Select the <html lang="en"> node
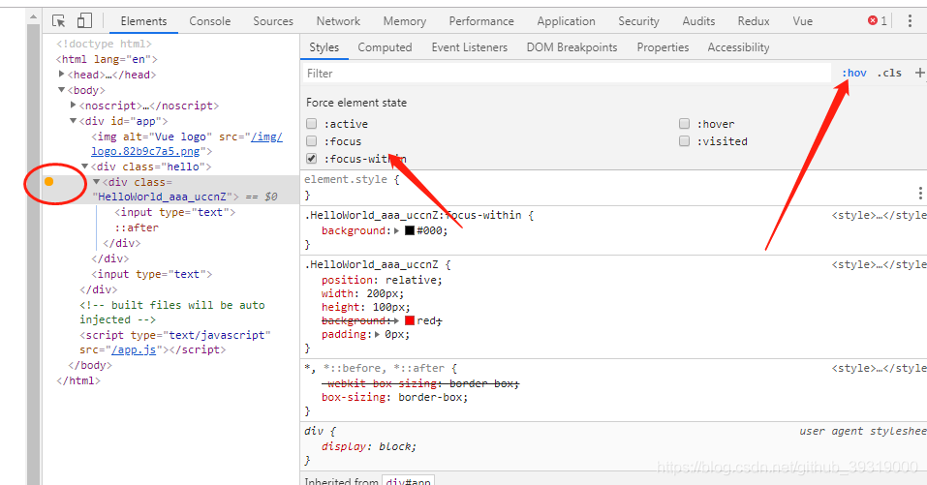 pyautogui.click(x=107, y=59)
